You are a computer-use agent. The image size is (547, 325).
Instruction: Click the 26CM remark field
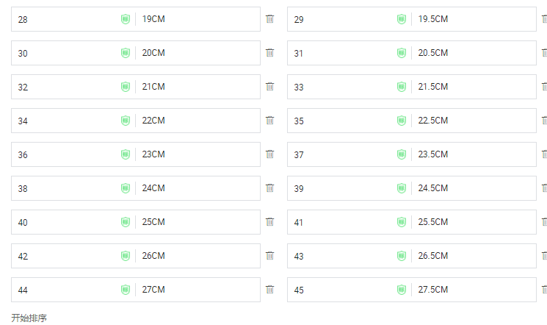198,256
